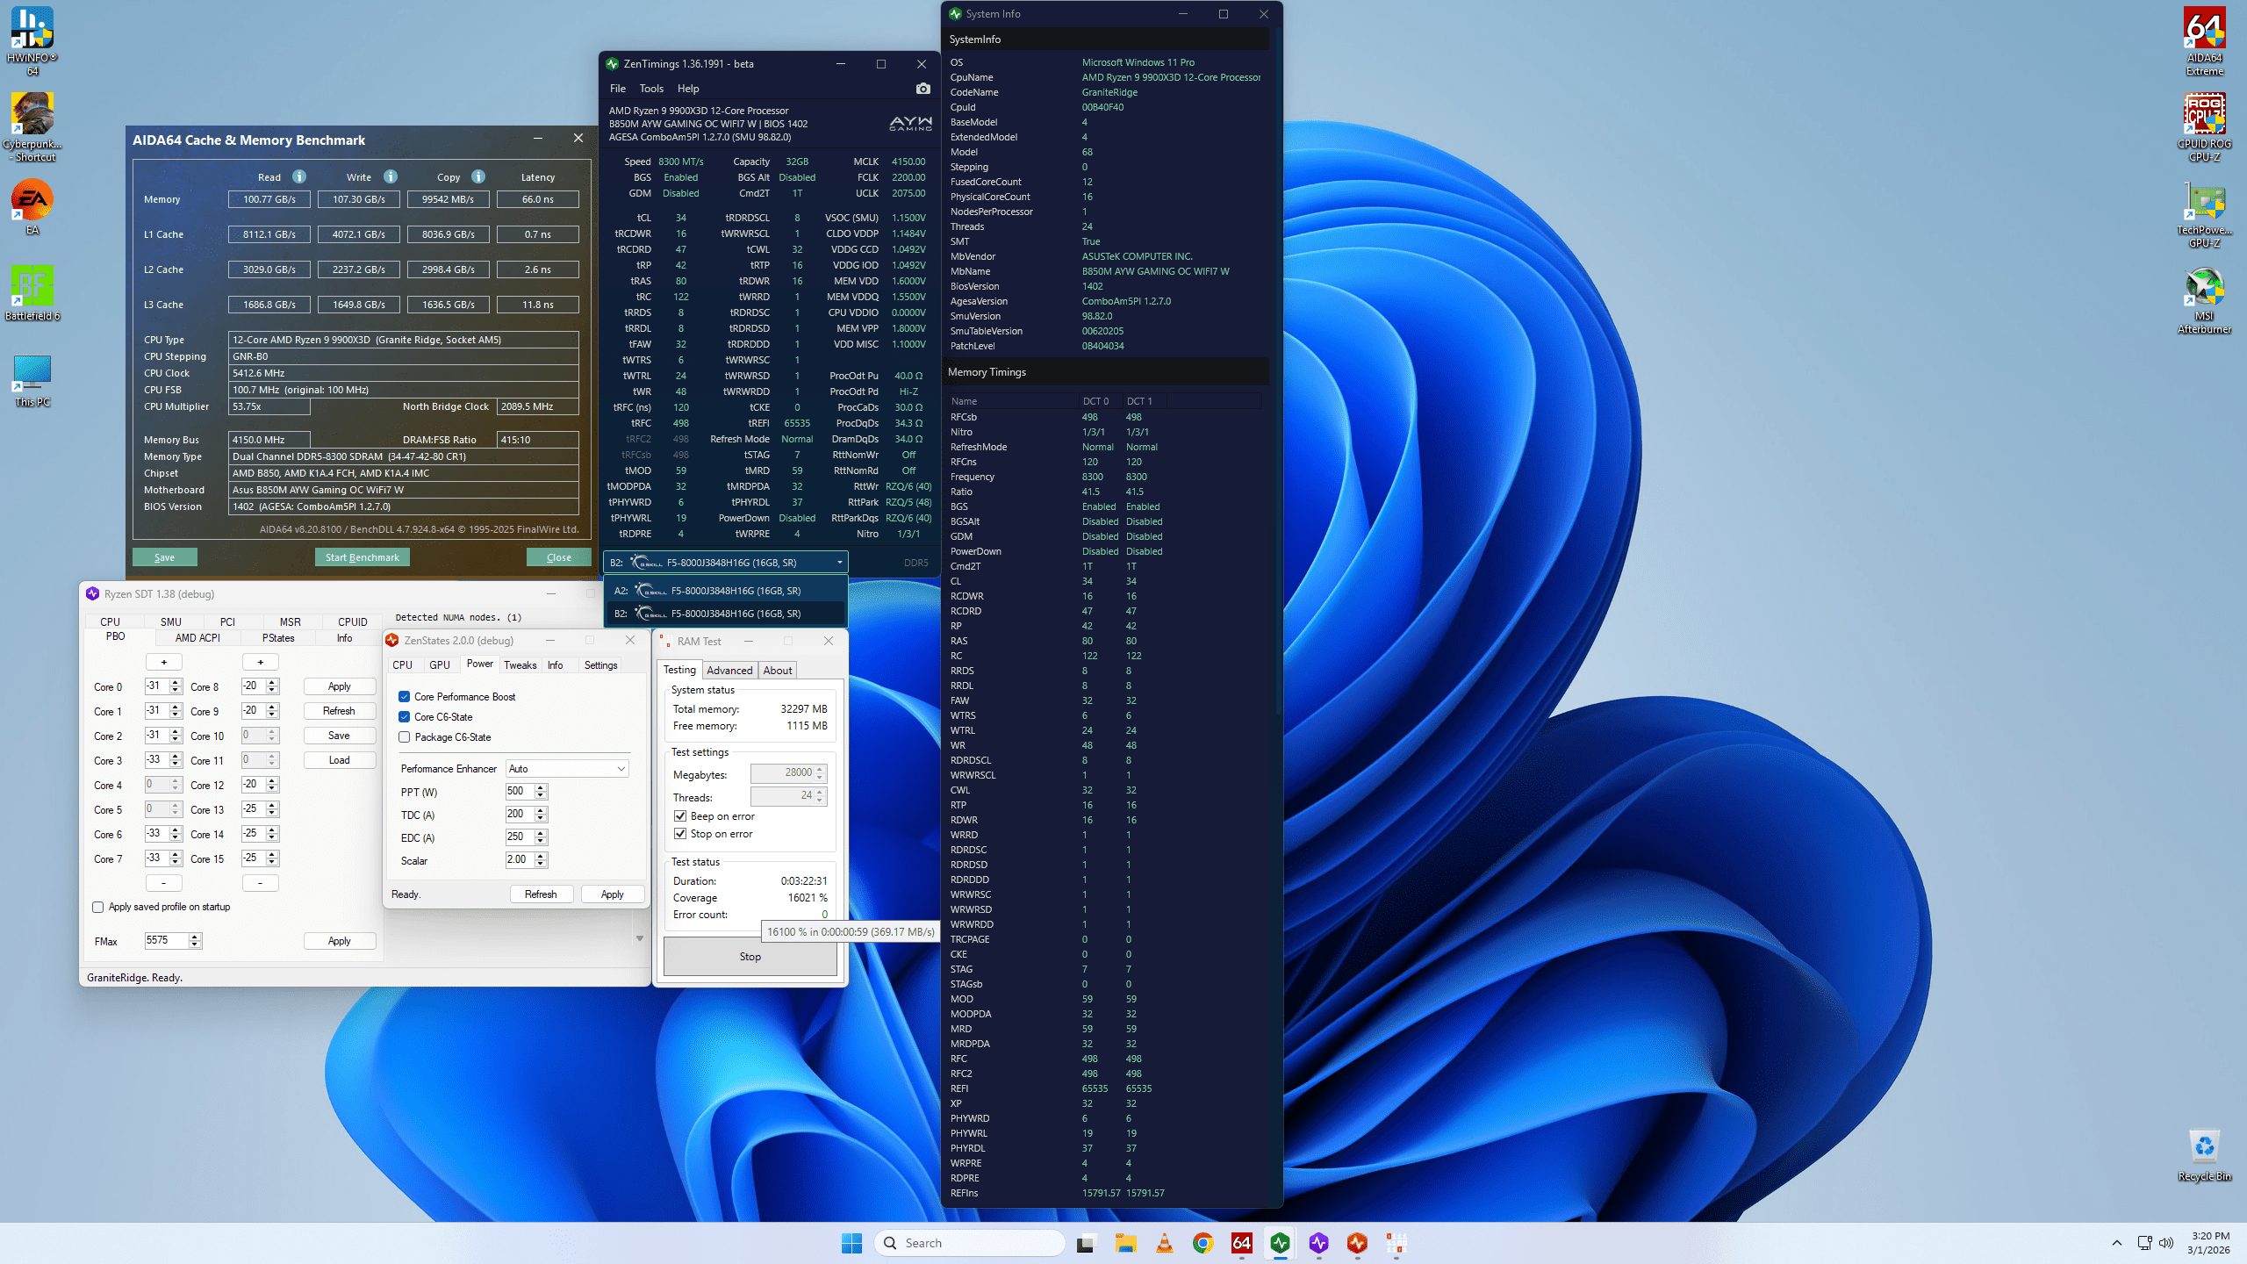Viewport: 2247px width, 1264px height.
Task: Uncheck Beep on error option
Action: tap(680, 816)
